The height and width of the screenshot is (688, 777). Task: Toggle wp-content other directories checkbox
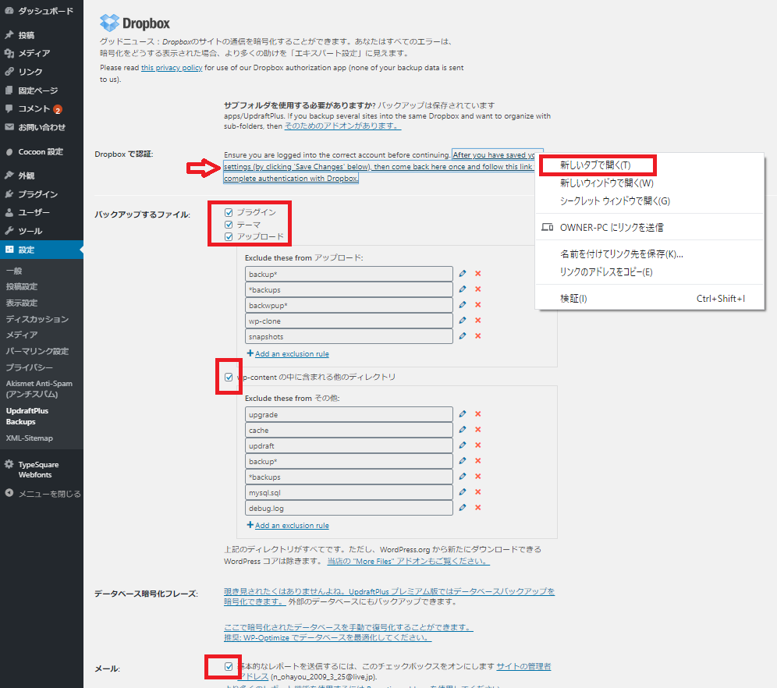click(229, 378)
